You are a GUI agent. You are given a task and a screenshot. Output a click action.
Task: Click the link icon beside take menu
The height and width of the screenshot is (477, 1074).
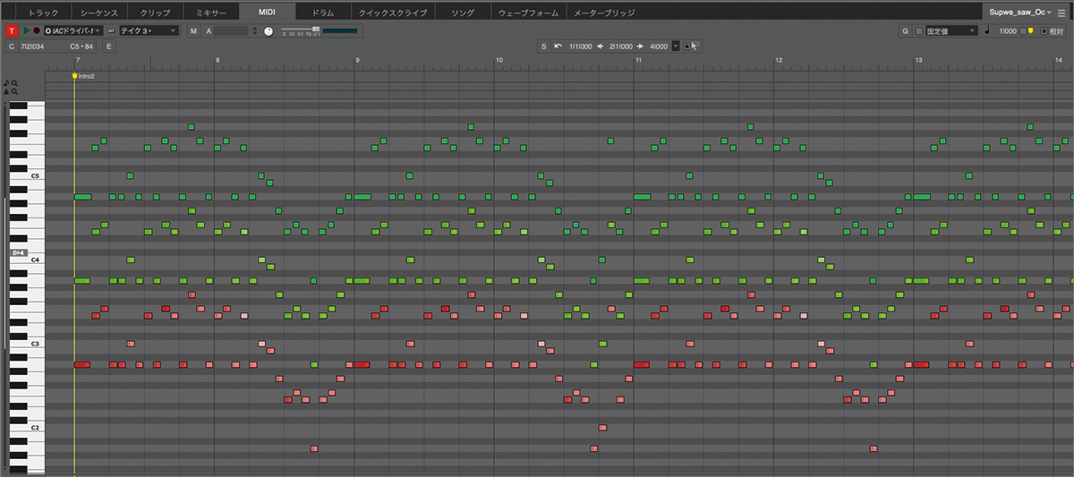pyautogui.click(x=111, y=31)
